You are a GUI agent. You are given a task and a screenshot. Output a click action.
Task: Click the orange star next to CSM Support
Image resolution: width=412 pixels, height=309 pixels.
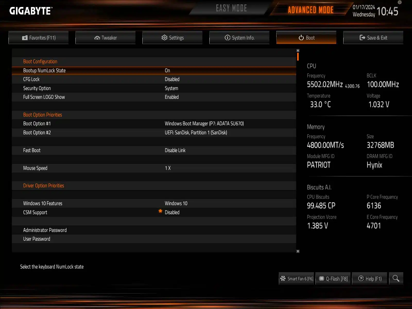click(160, 211)
